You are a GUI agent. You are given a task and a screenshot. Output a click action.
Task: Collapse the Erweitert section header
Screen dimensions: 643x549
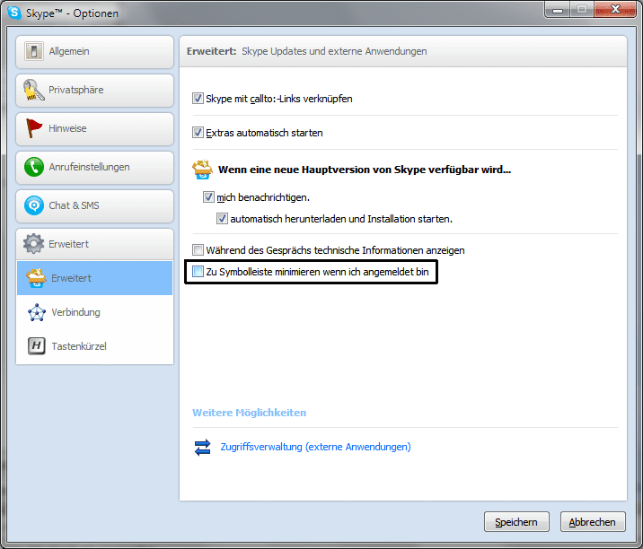coord(94,244)
